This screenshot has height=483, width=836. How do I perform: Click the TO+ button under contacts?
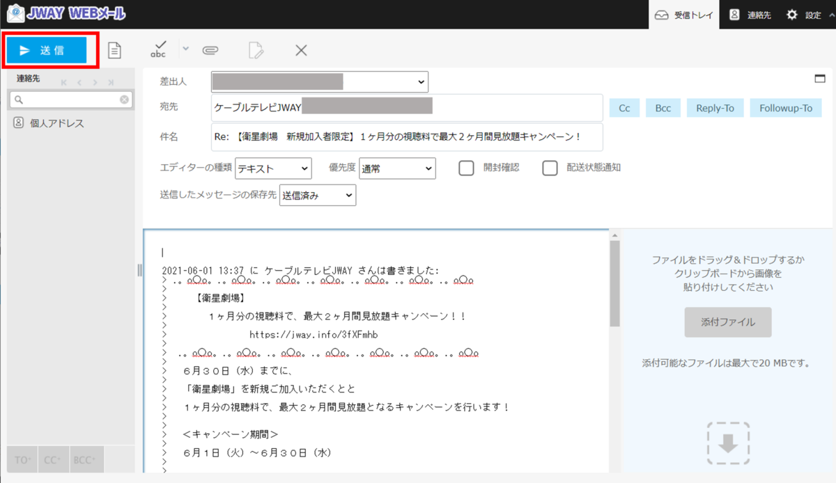pos(22,459)
